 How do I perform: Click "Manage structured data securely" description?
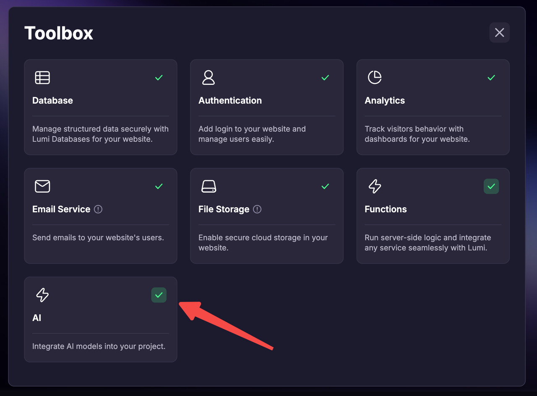point(100,134)
